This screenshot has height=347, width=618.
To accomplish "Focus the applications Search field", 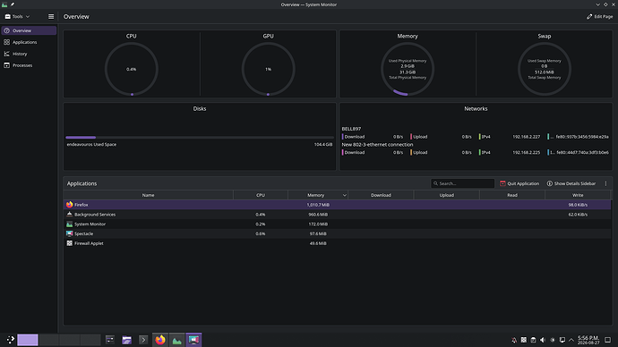I will [462, 183].
